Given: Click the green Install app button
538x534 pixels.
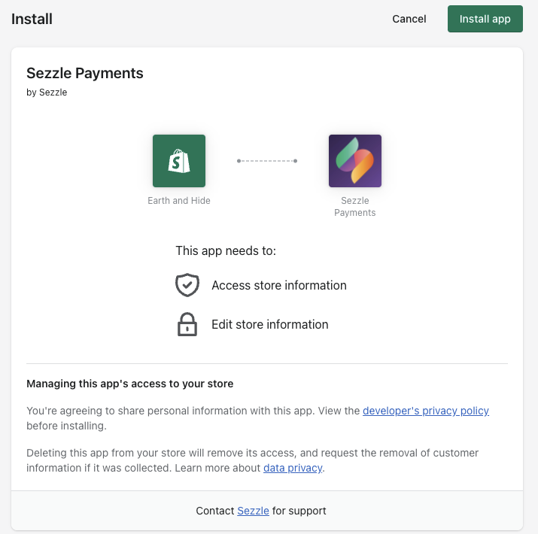Looking at the screenshot, I should [x=485, y=19].
